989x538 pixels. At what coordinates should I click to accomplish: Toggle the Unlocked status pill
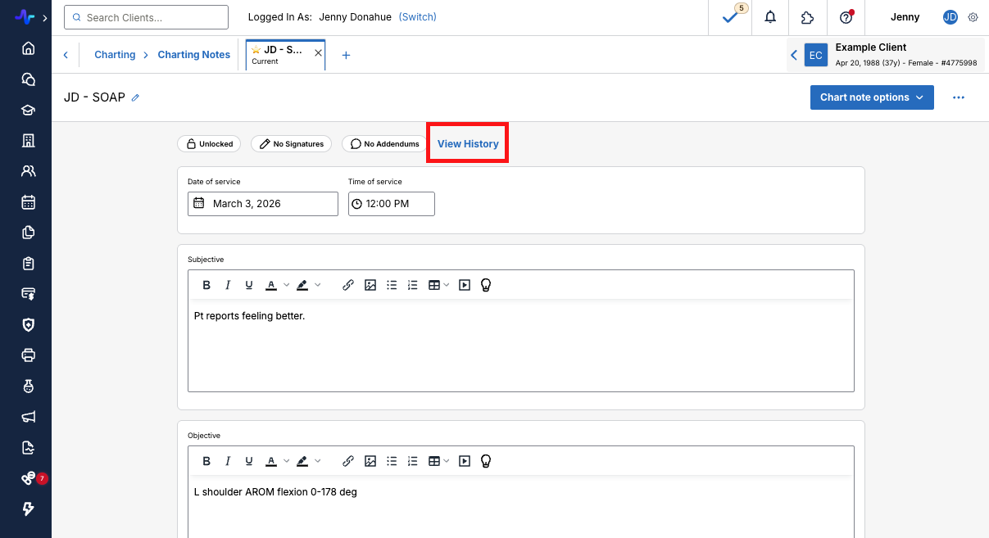pos(208,143)
